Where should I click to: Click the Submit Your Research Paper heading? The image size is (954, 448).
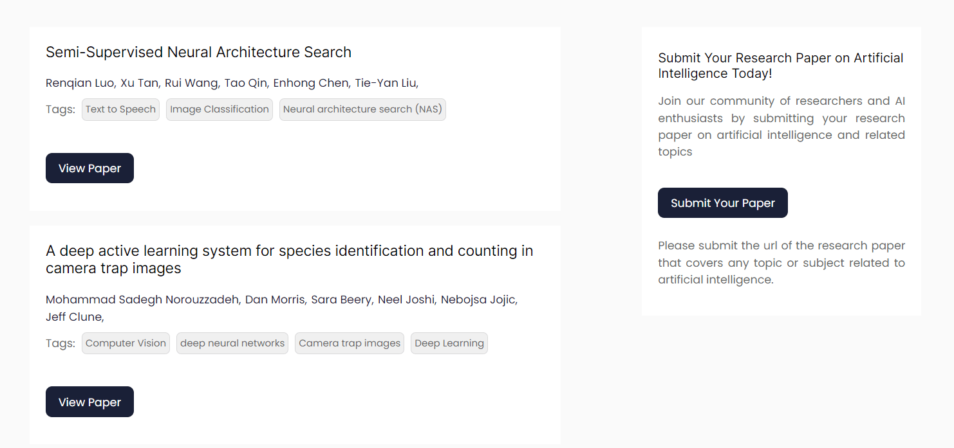[x=781, y=66]
